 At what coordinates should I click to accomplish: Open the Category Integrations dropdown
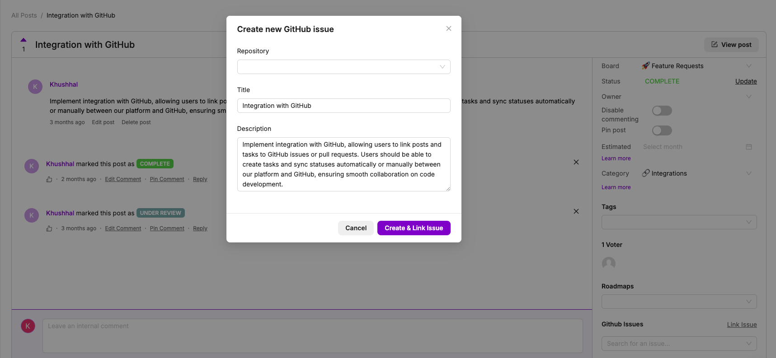pyautogui.click(x=696, y=173)
